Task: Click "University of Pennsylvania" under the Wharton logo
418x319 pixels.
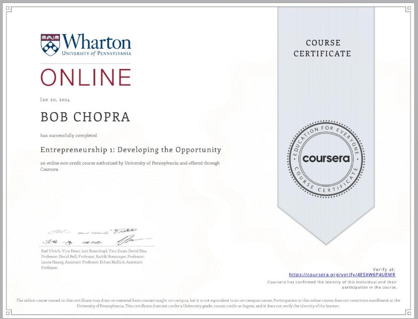Action: 97,53
